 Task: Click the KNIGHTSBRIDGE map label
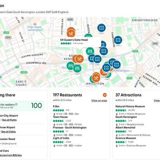[x=145, y=20]
